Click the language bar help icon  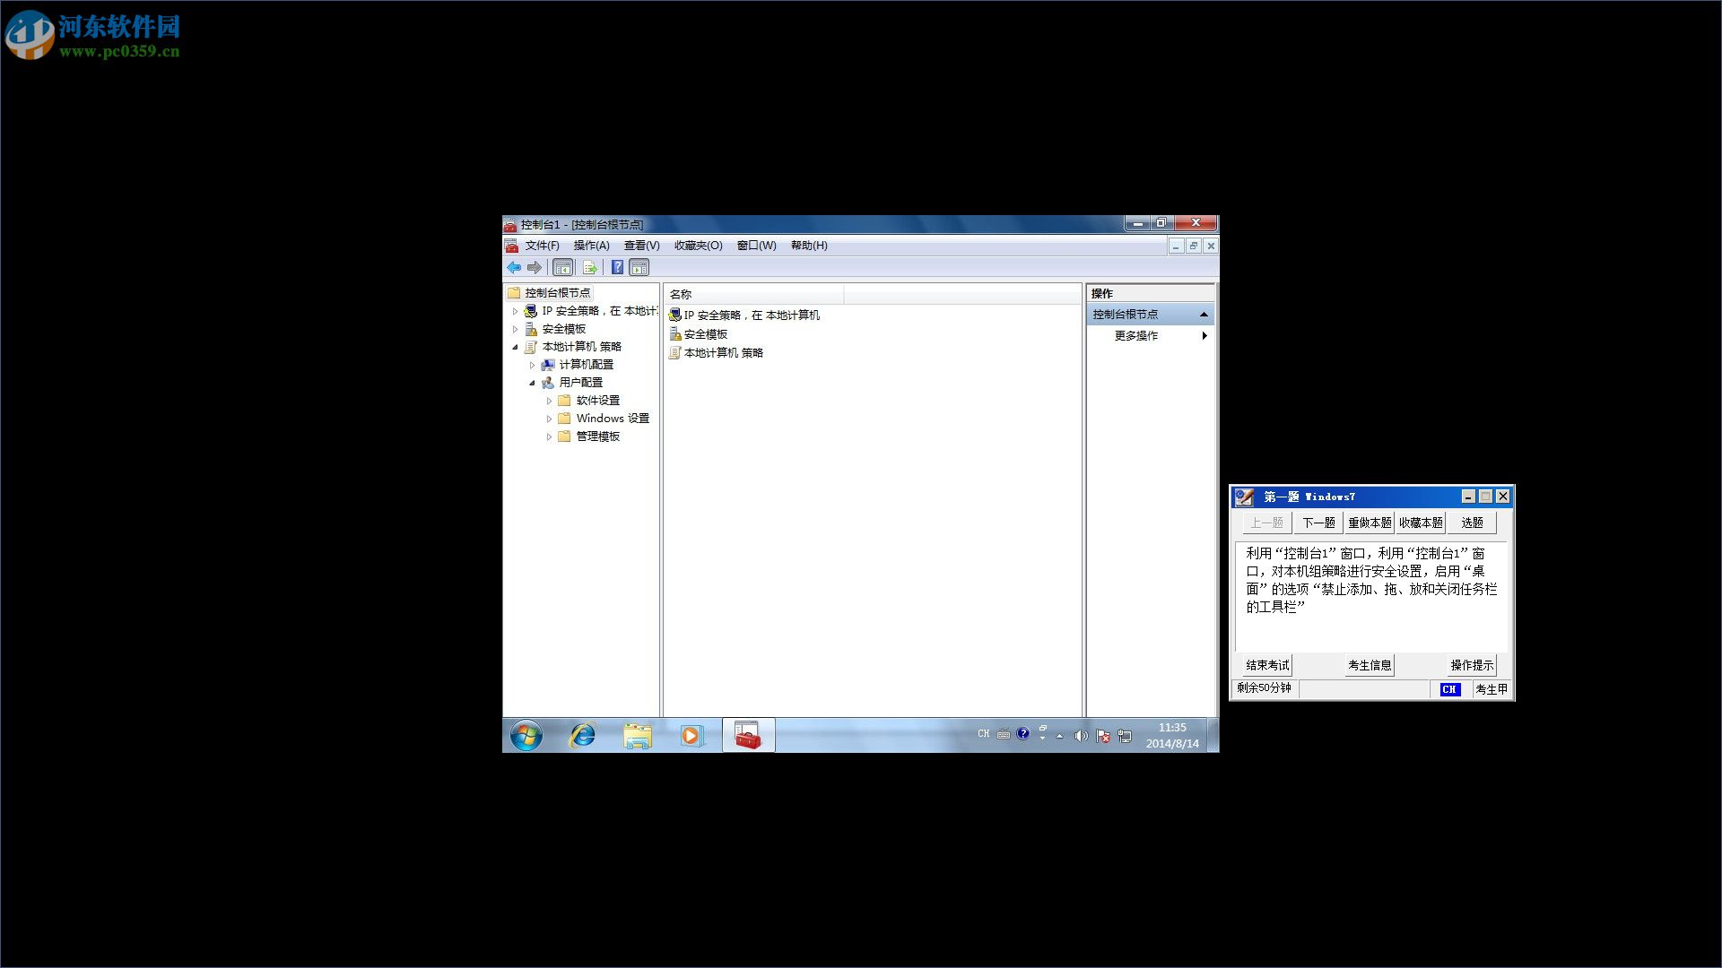1023,733
